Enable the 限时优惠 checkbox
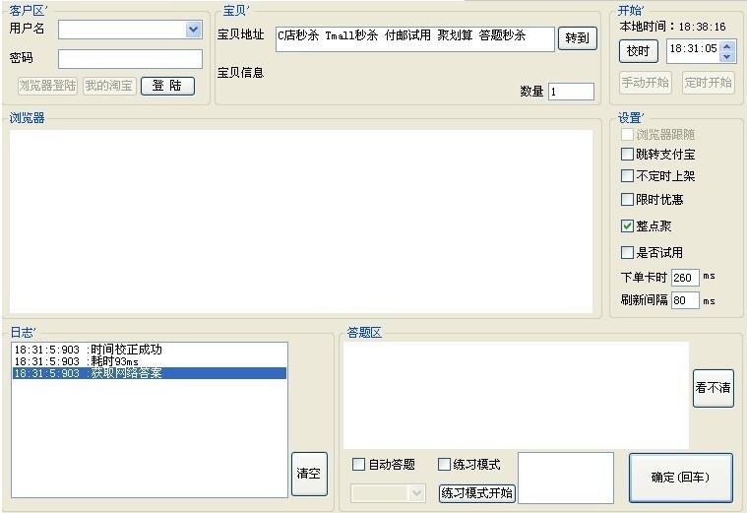Viewport: 747px width, 513px height. tap(628, 199)
